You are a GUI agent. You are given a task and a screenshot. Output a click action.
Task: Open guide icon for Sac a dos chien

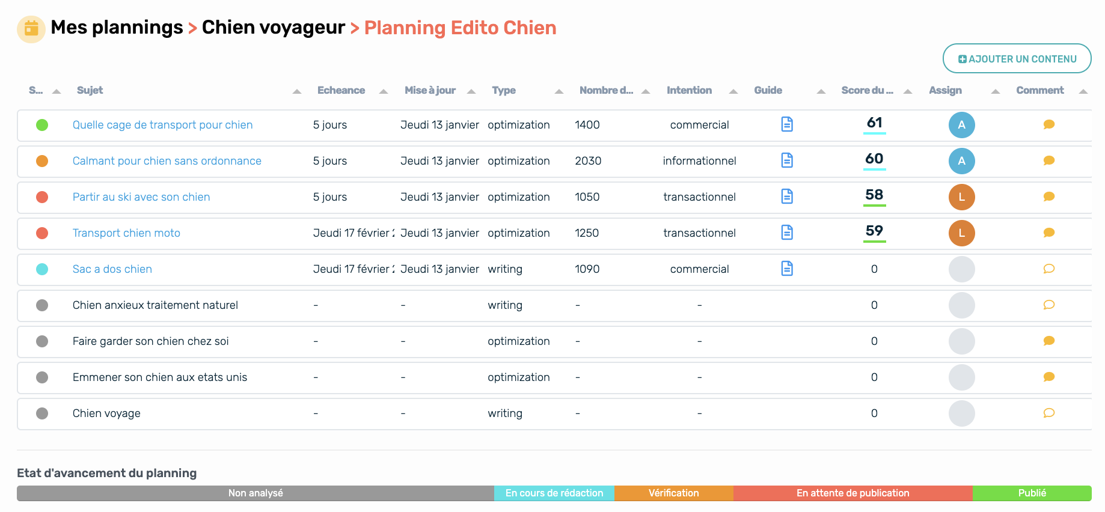(787, 269)
